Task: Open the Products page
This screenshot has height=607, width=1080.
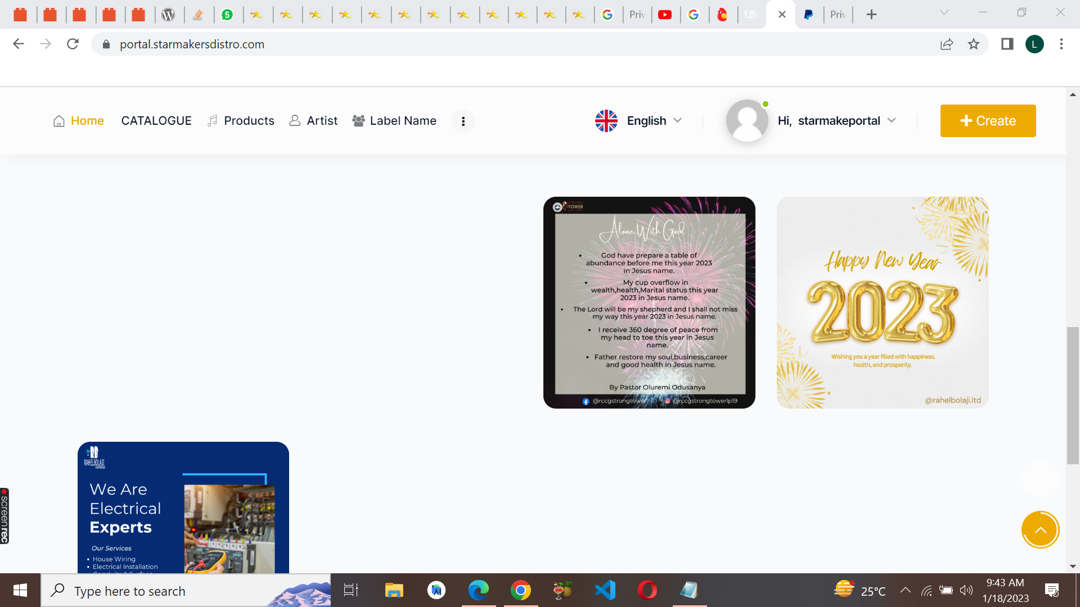Action: [241, 121]
